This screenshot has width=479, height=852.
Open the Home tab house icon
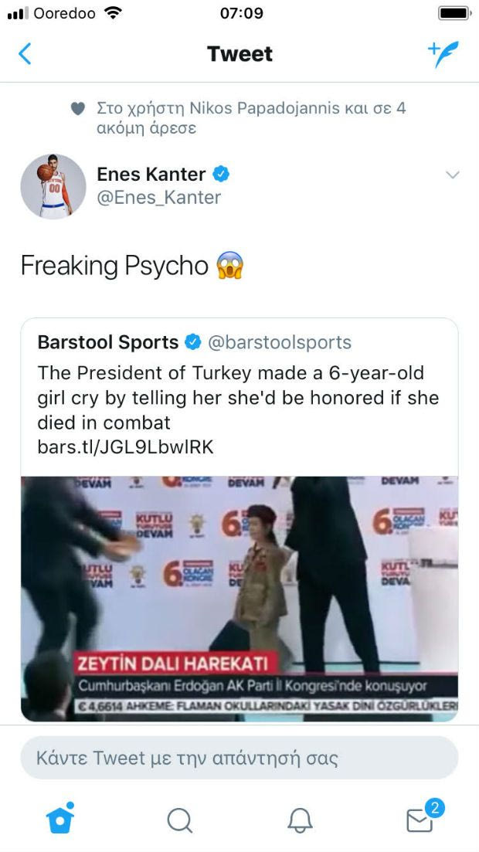[x=60, y=819]
